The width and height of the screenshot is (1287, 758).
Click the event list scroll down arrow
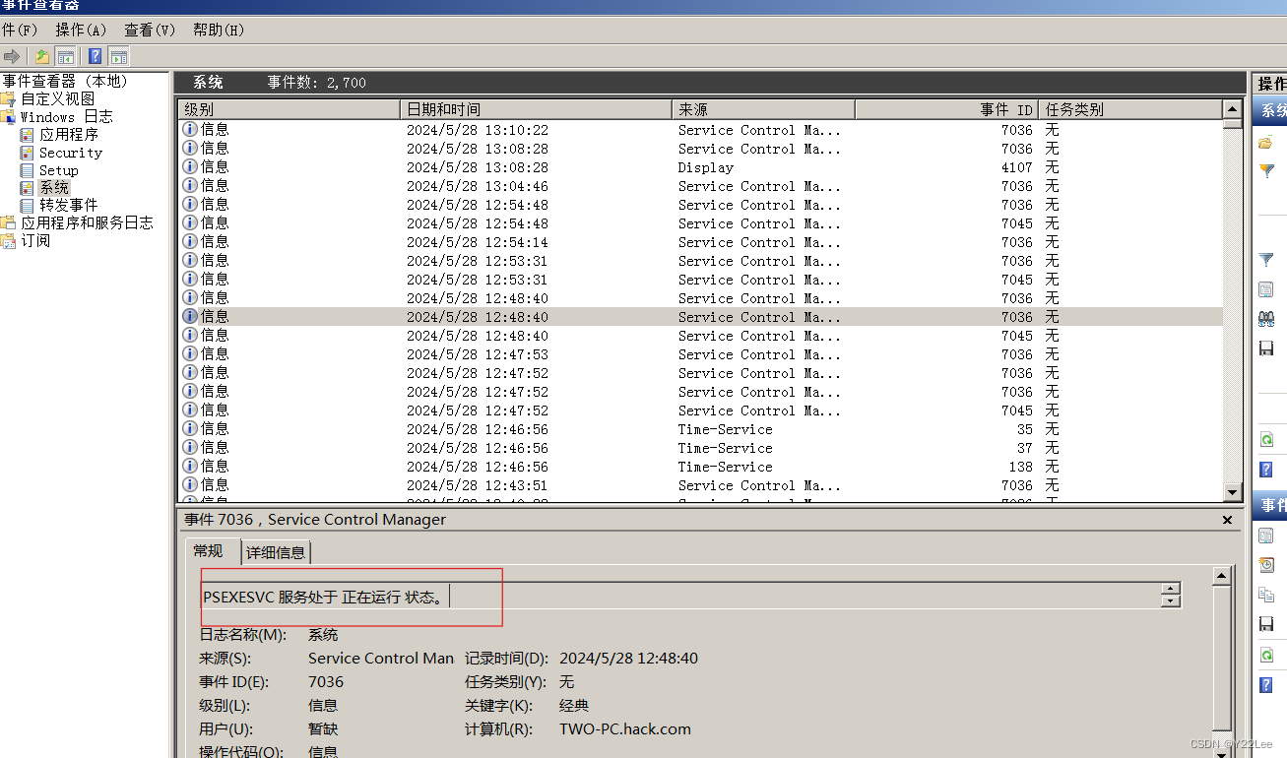(x=1232, y=491)
